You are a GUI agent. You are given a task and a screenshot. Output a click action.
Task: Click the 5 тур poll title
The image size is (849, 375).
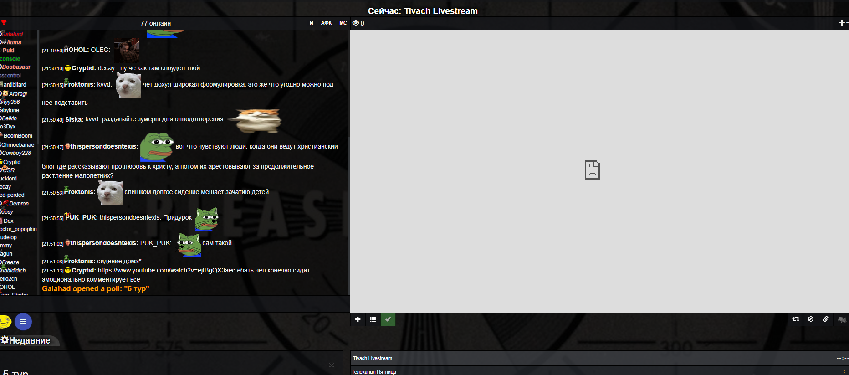pos(16,372)
